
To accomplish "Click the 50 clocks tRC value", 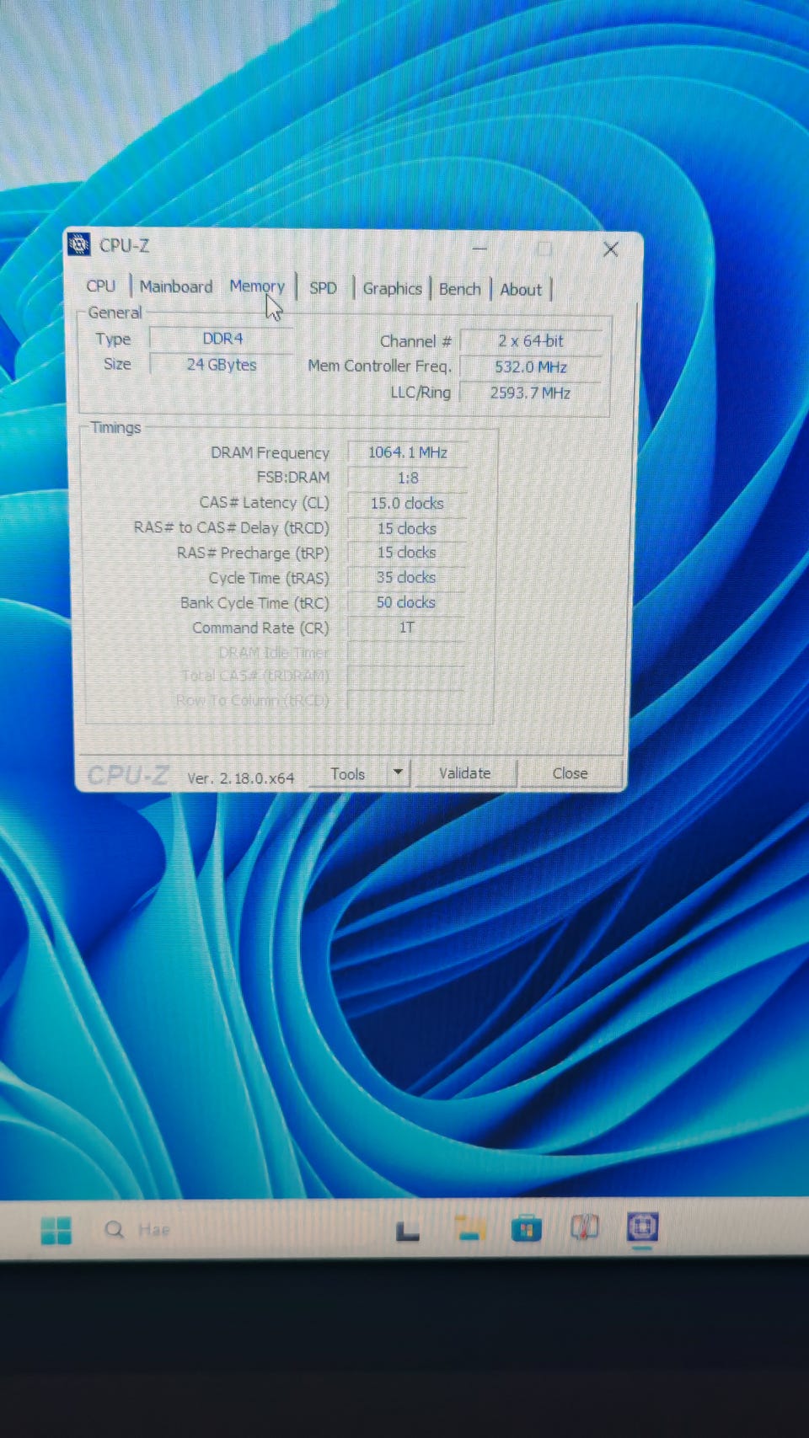I will click(x=406, y=602).
